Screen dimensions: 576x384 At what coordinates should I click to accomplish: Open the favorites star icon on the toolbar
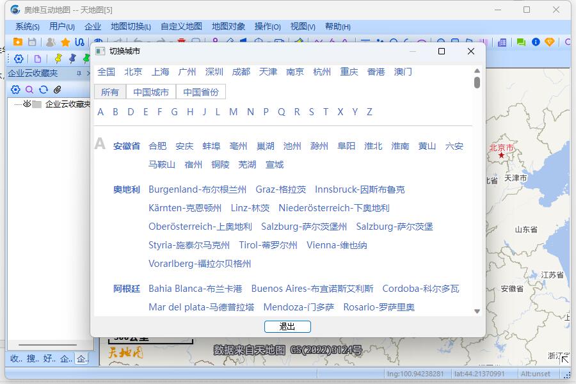[x=65, y=42]
